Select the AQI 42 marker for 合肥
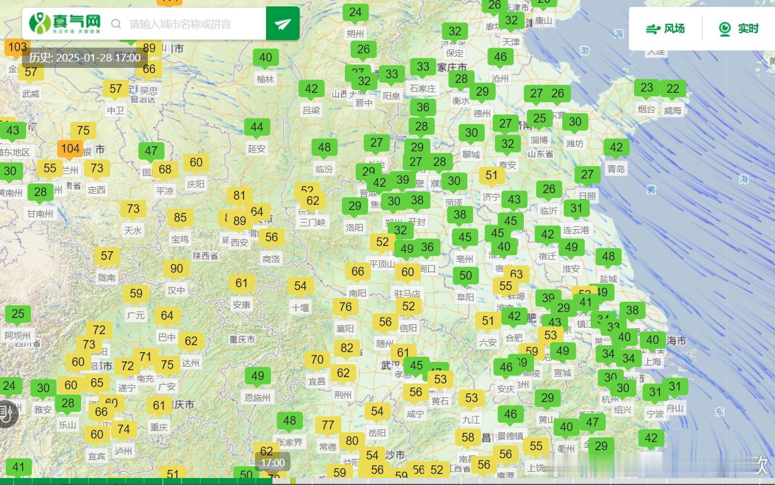775x485 pixels. click(514, 316)
